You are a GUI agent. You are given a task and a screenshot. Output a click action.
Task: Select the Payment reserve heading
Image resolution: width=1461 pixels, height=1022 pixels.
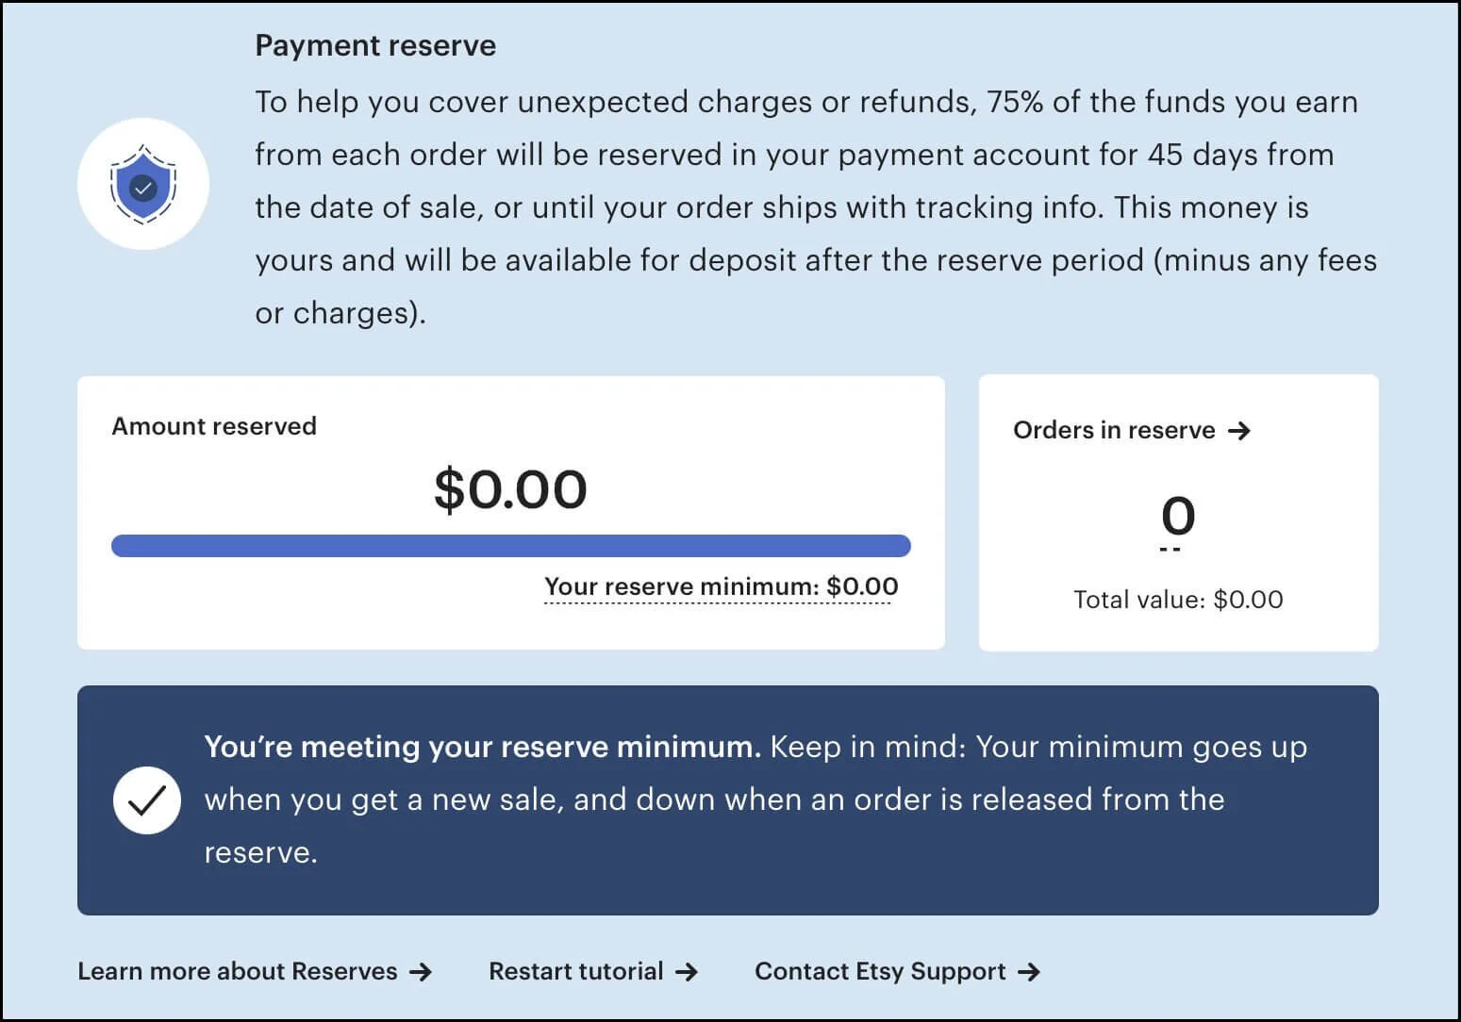[374, 44]
